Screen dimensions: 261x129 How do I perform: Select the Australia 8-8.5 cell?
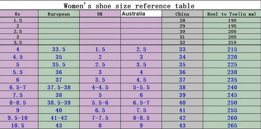tap(141, 118)
